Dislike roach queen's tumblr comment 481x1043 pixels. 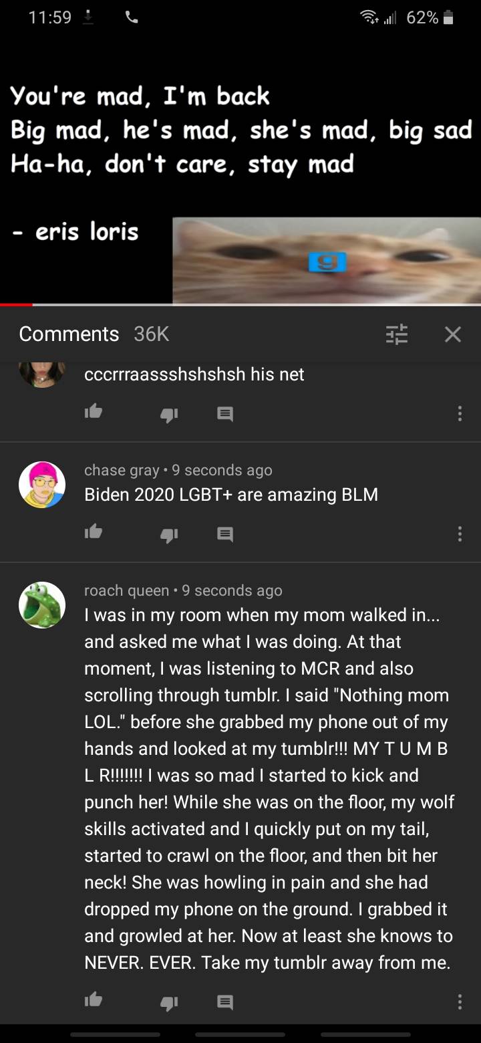pyautogui.click(x=168, y=1002)
